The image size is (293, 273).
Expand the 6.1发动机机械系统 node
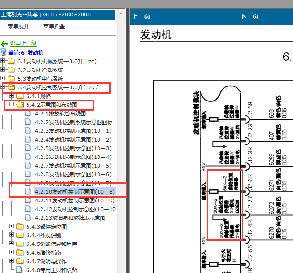pyautogui.click(x=2, y=60)
